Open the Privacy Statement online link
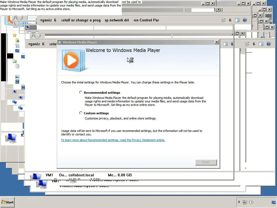The height and width of the screenshot is (208, 277). click(113, 140)
